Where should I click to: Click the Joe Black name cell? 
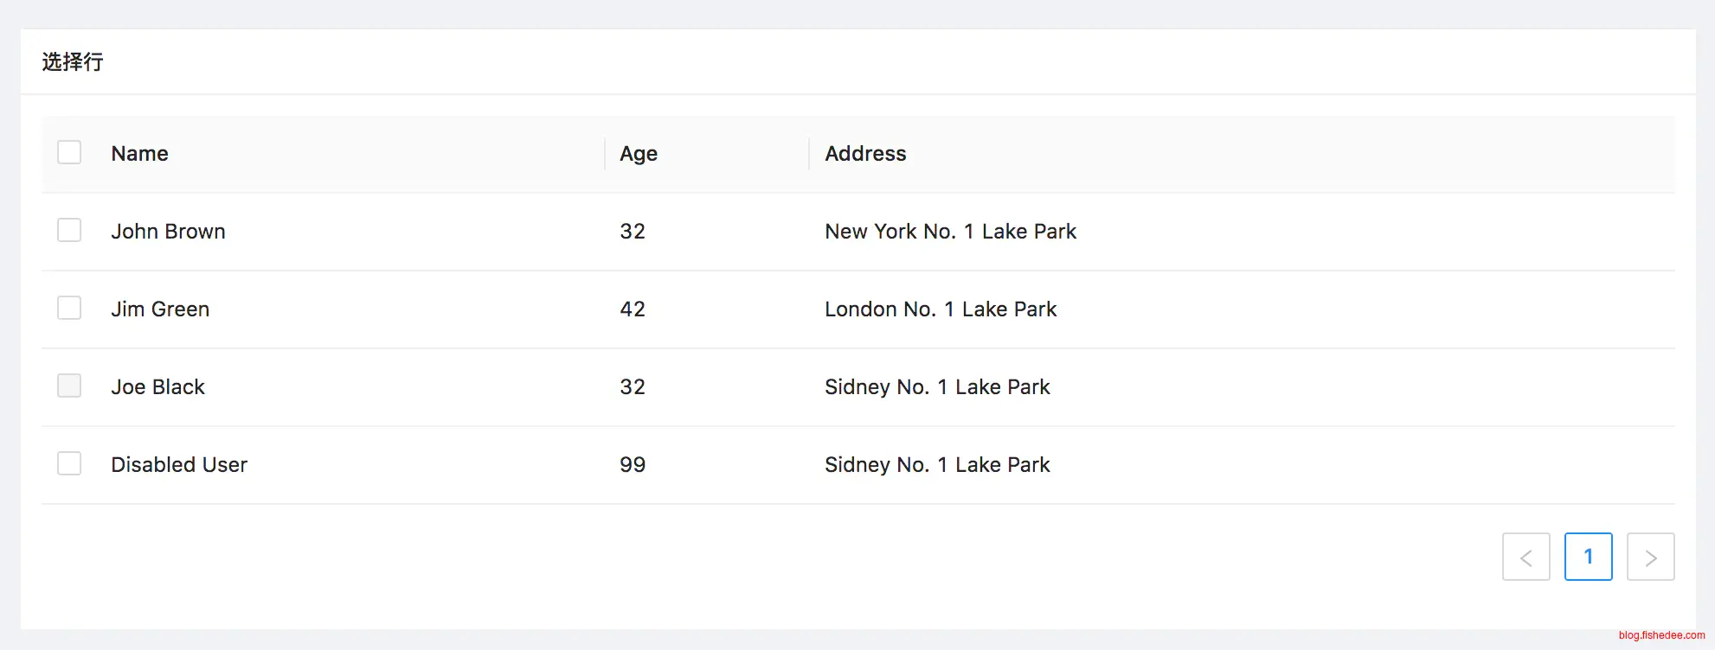click(x=157, y=387)
